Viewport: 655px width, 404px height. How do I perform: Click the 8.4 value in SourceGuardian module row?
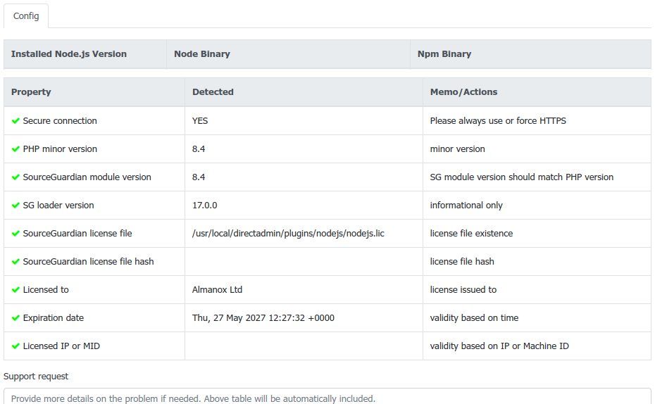pyautogui.click(x=199, y=177)
